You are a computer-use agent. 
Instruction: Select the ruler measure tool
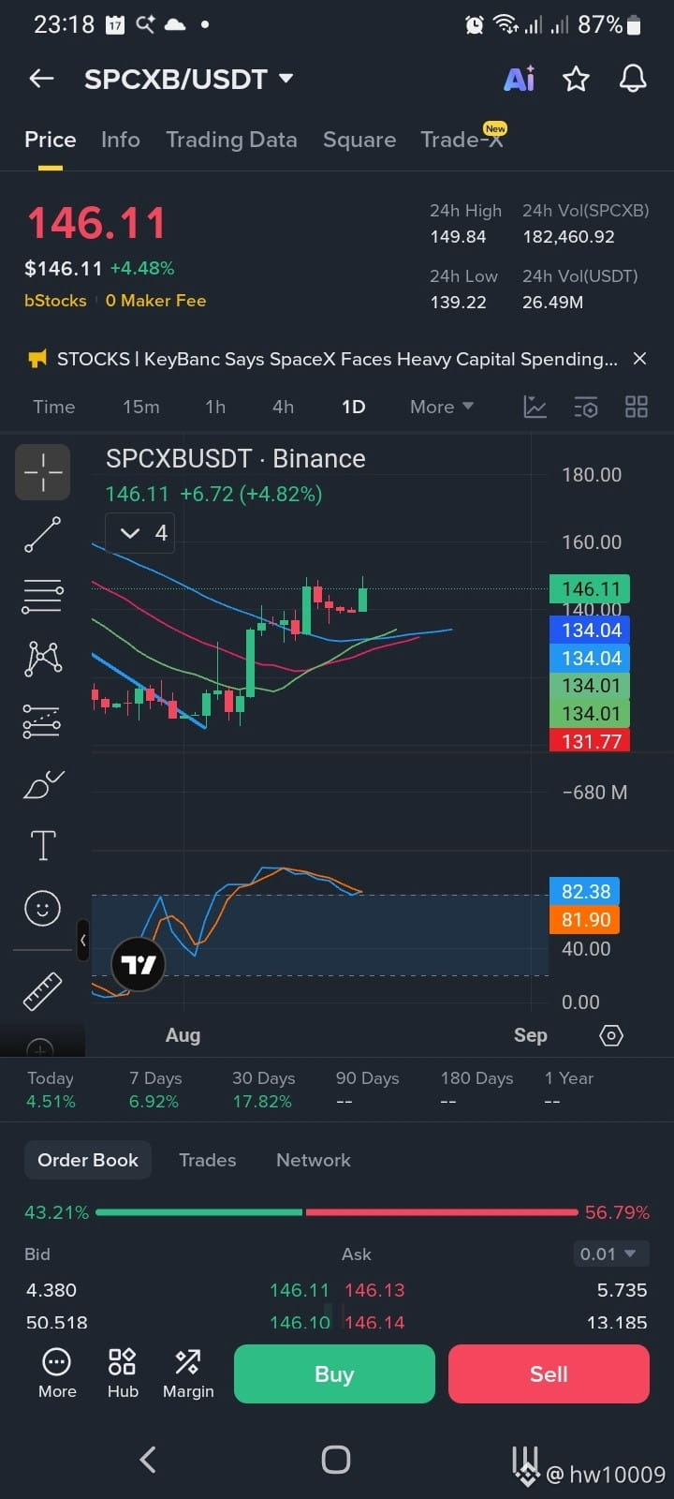pyautogui.click(x=43, y=991)
